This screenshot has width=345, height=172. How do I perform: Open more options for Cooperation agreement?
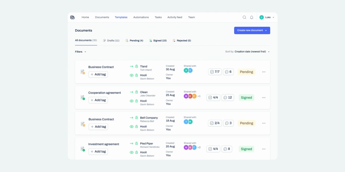tap(264, 98)
